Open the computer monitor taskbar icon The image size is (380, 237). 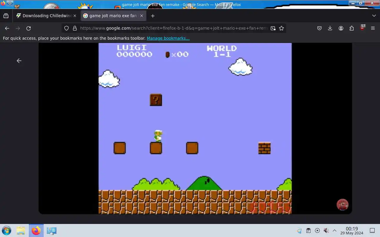52,230
